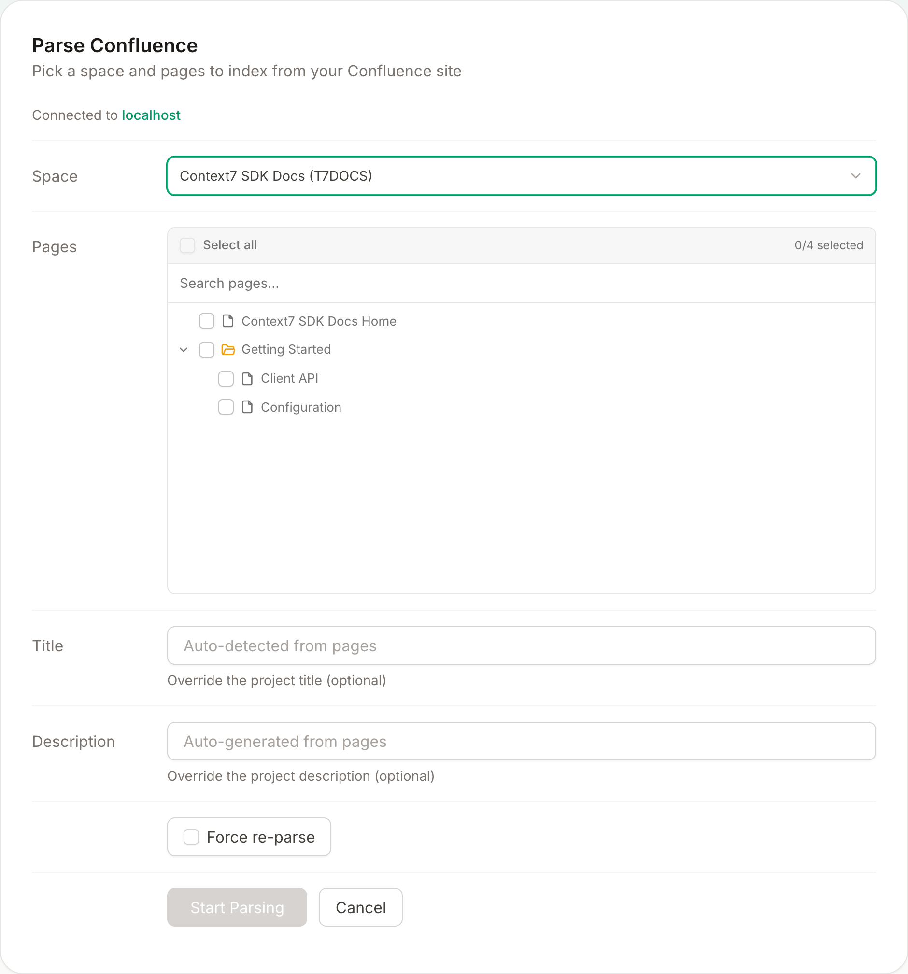
Task: Select the Configuration tree label
Action: coord(301,407)
